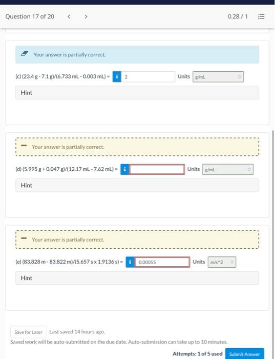Click info icon for part (c)
Image resolution: width=275 pixels, height=359 pixels.
point(117,77)
